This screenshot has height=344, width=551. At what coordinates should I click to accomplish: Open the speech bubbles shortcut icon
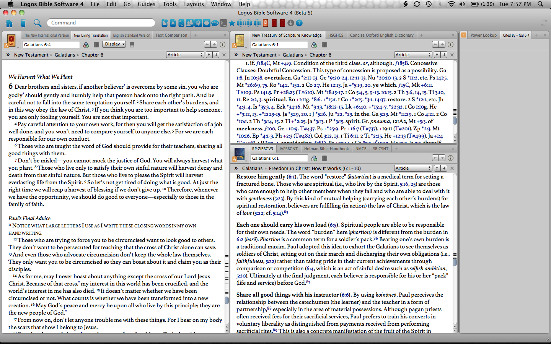pyautogui.click(x=215, y=23)
